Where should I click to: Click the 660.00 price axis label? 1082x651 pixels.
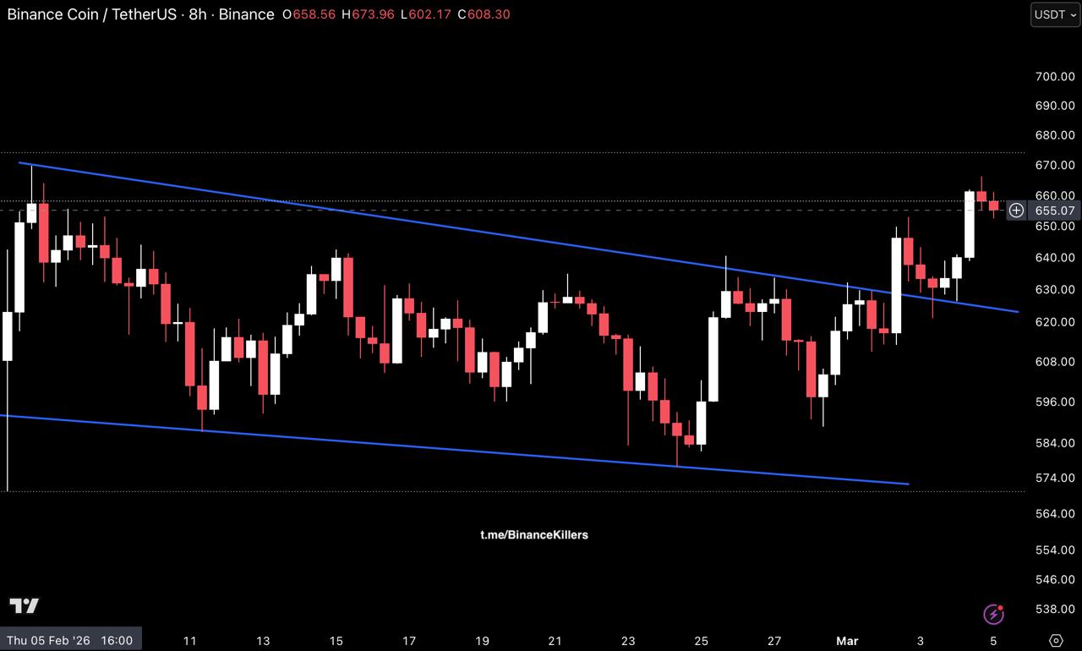(x=1055, y=195)
